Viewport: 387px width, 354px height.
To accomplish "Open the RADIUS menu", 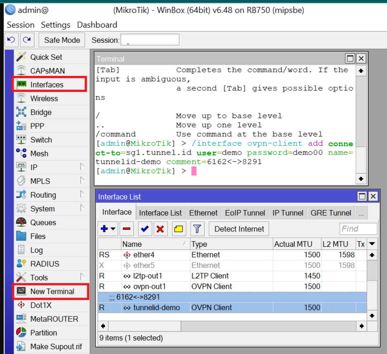I will tap(52, 264).
